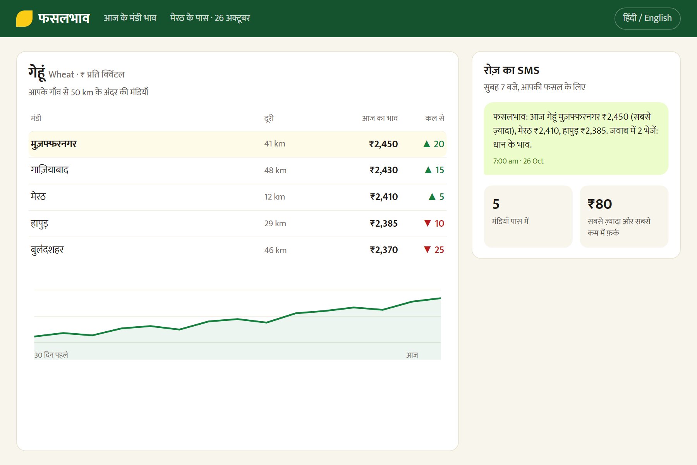697x465 pixels.
Task: Click the ₹2,450 price cell
Action: coord(383,144)
